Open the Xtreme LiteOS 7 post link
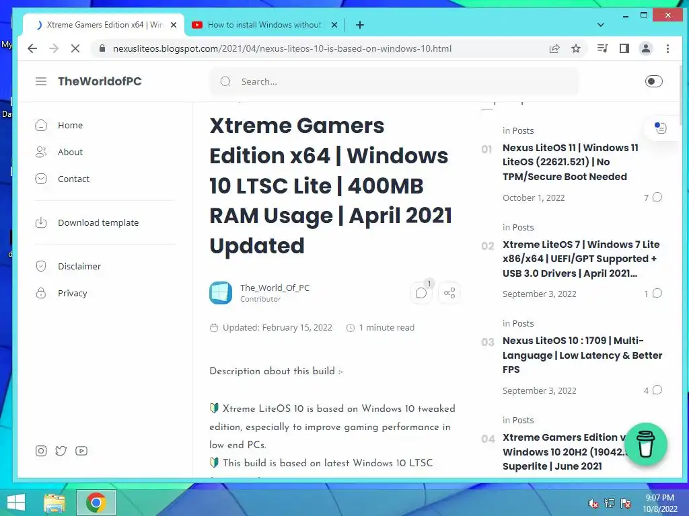The height and width of the screenshot is (516, 689). coord(581,259)
